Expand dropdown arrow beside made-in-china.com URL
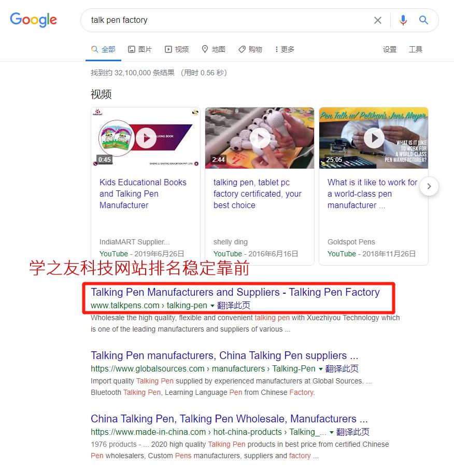 coord(331,432)
